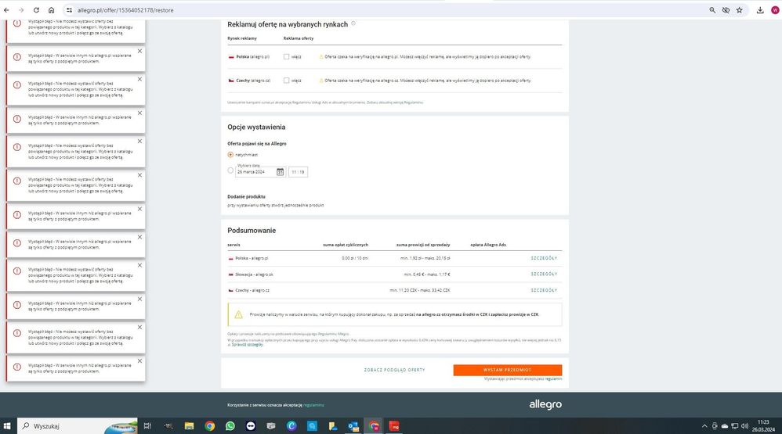Expand SZCZEGÓŁY for Czechy allegro.cz row
The width and height of the screenshot is (782, 434).
544,290
